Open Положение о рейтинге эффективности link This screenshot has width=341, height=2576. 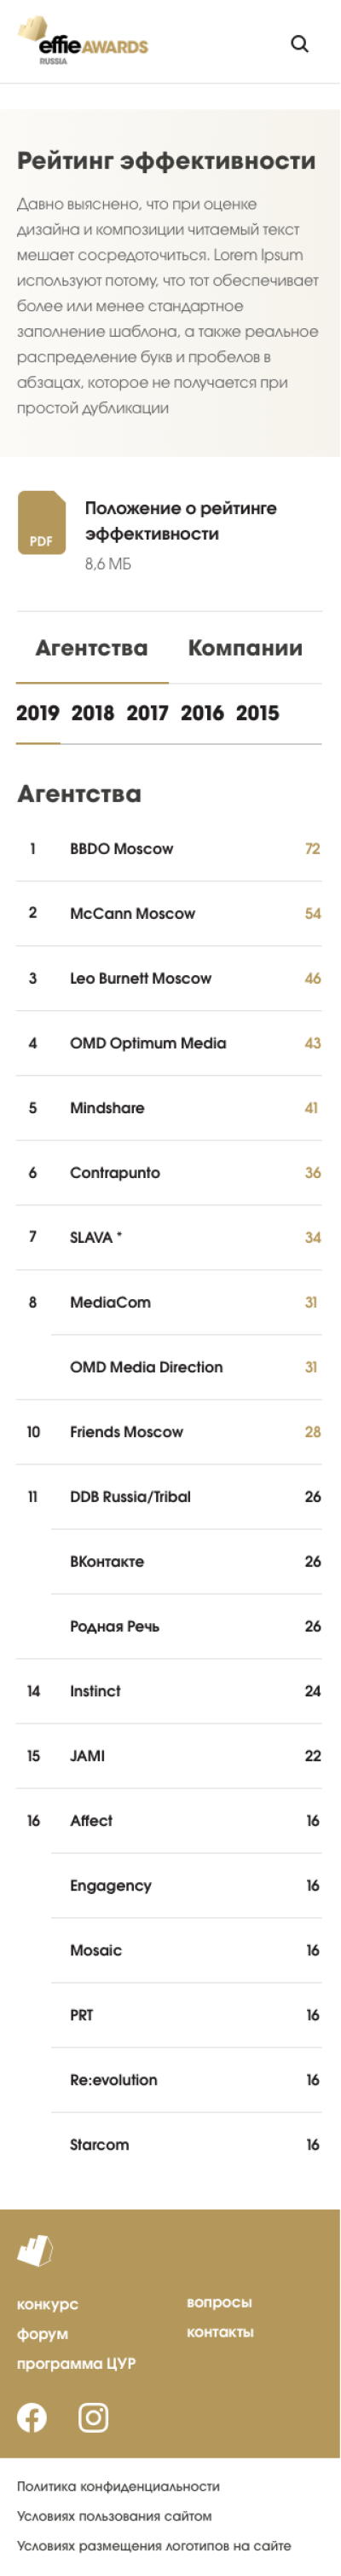[181, 521]
